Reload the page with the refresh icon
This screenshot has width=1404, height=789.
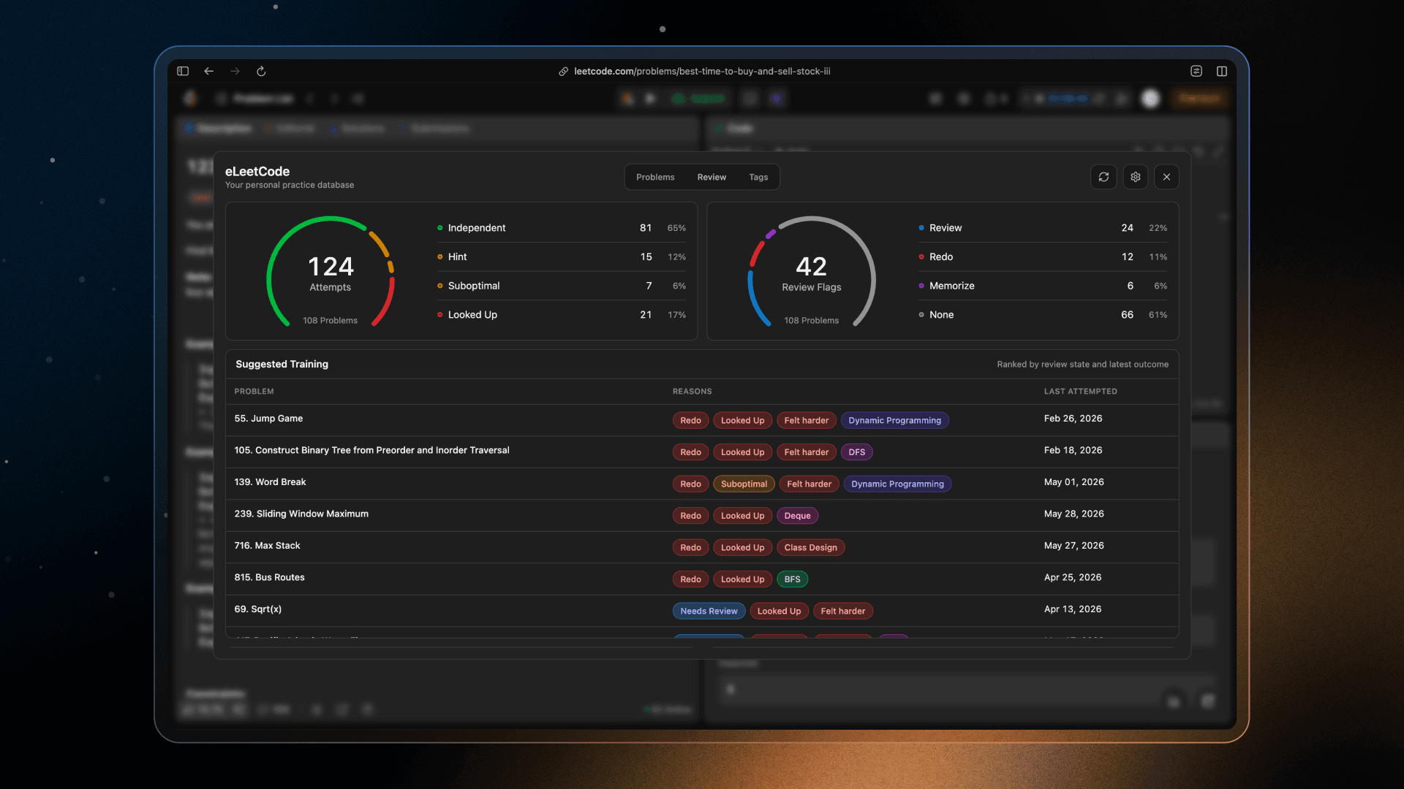coord(261,71)
